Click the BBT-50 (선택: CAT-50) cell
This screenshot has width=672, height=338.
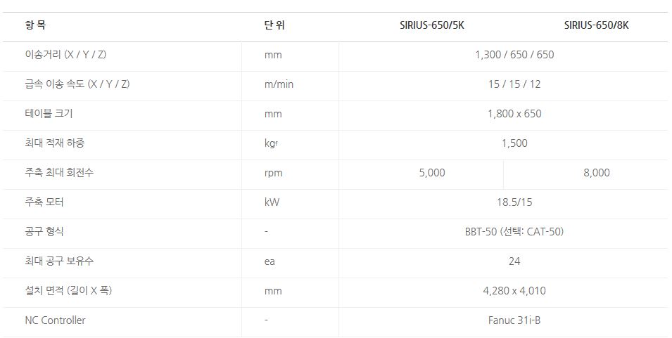coord(514,232)
